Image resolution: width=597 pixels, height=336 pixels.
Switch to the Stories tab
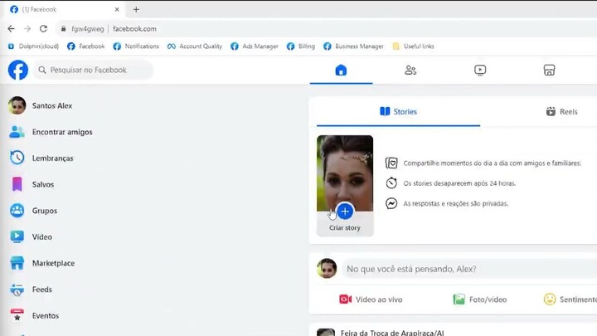pyautogui.click(x=398, y=112)
